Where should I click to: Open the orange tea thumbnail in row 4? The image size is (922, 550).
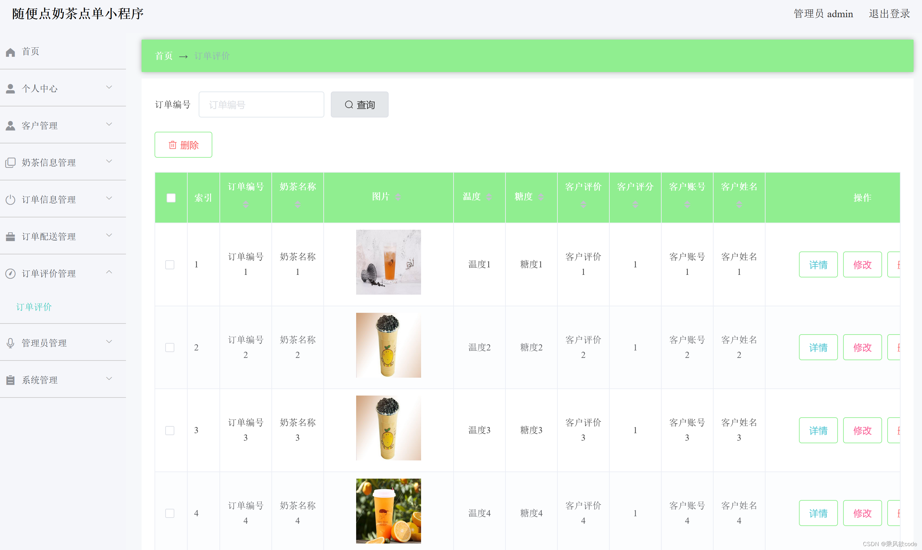pyautogui.click(x=388, y=511)
